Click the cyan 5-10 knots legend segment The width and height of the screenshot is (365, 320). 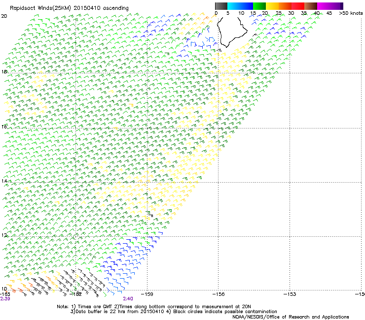[x=233, y=6]
